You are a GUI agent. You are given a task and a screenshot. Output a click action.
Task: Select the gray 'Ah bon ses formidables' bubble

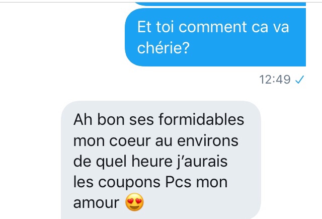click(x=161, y=160)
